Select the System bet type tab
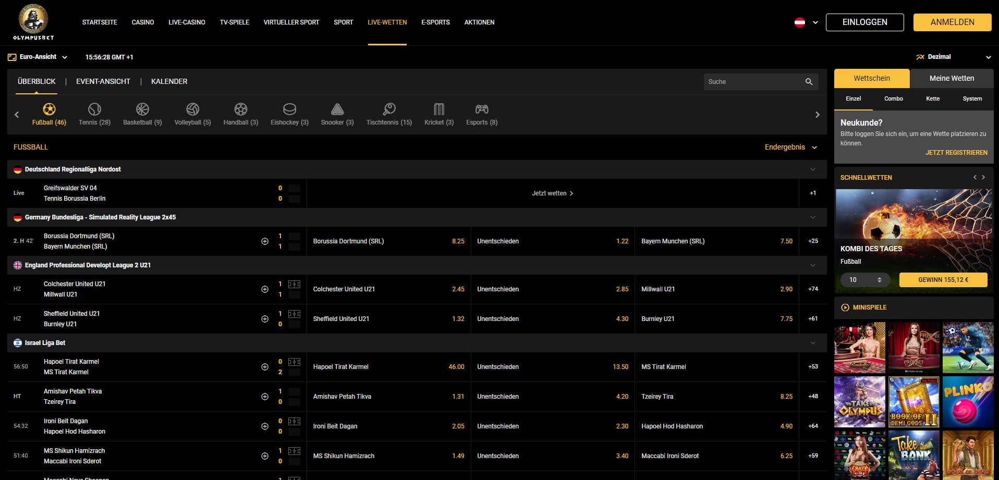Screen dimensions: 999x480 click(972, 99)
